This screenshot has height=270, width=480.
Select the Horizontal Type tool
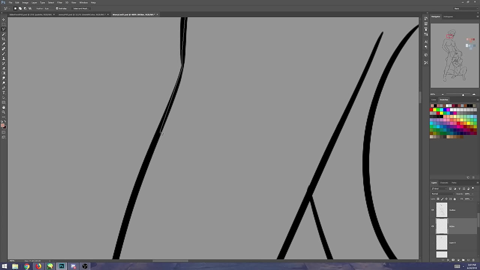click(4, 93)
